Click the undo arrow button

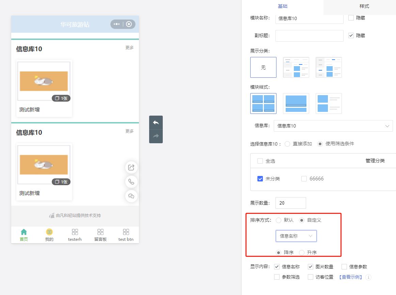tap(156, 122)
